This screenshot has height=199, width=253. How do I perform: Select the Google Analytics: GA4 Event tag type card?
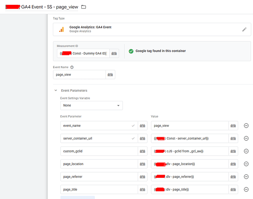coord(152,30)
